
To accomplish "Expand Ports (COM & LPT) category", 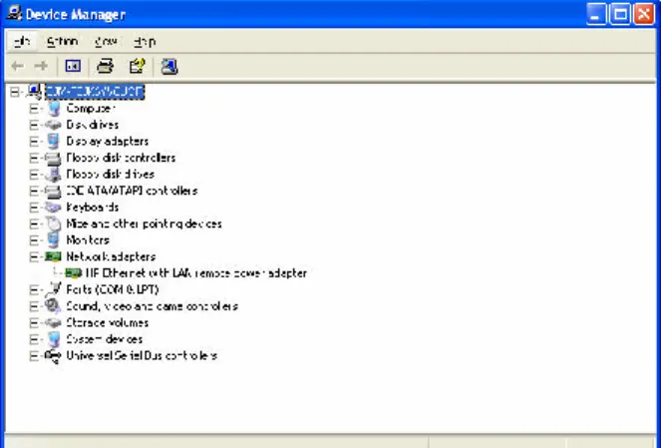I will [x=34, y=289].
